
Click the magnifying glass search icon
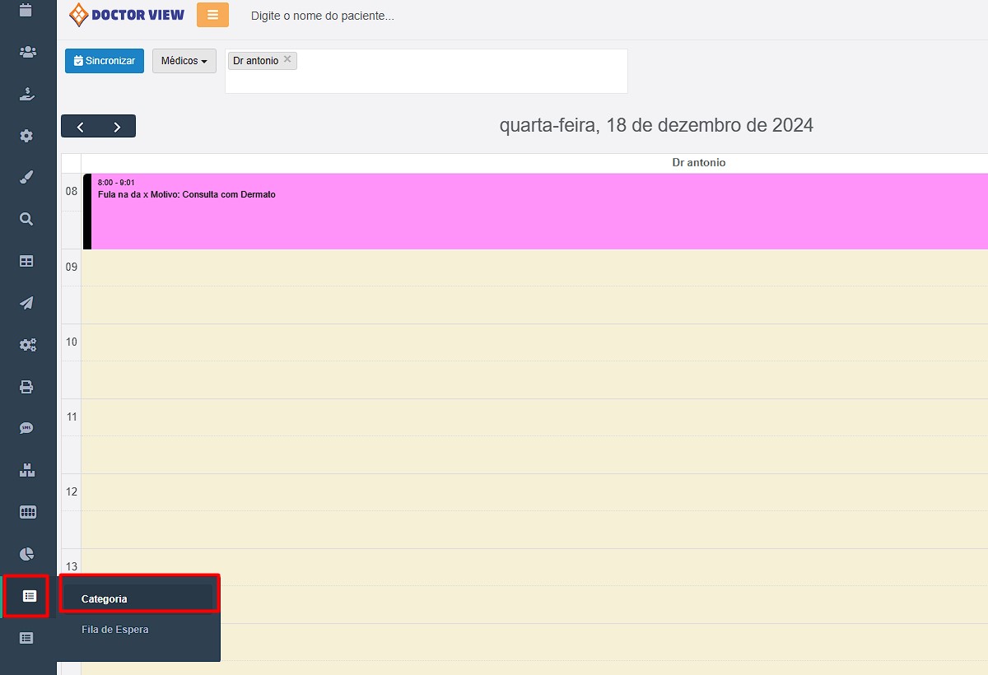pos(27,219)
